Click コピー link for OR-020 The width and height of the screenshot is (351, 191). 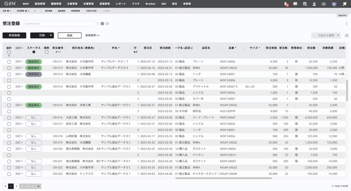click(x=19, y=149)
